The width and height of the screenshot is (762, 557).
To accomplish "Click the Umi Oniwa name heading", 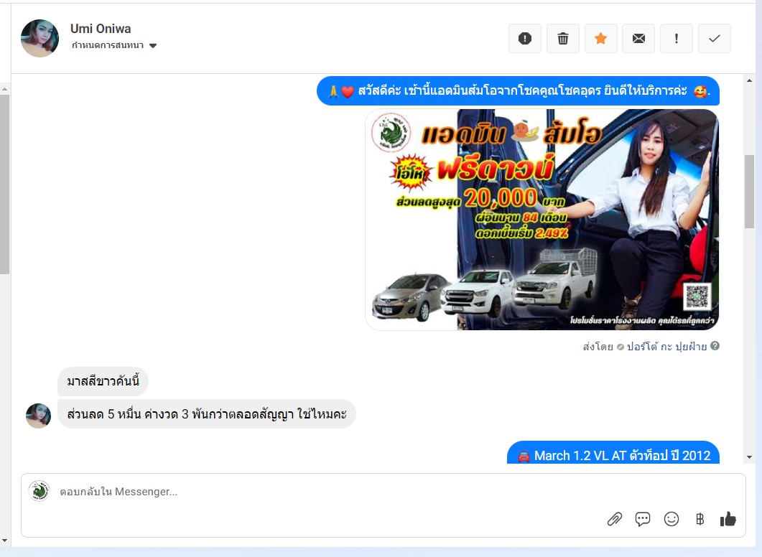I will pos(101,29).
